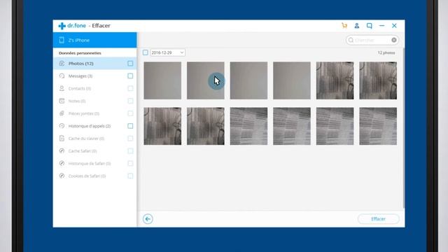
Task: Click the Pièces jointes paperclip icon
Action: (x=62, y=113)
